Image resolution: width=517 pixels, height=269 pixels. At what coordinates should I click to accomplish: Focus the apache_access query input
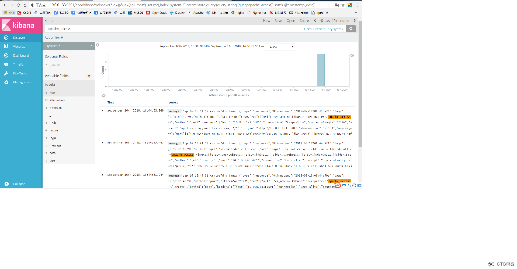click(x=174, y=29)
